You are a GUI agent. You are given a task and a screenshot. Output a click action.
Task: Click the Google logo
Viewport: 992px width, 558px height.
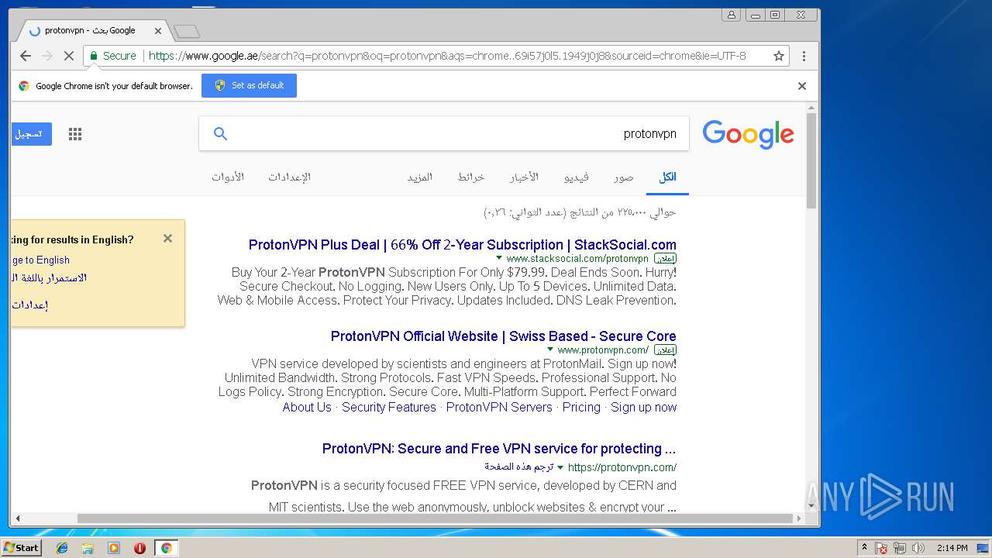point(748,134)
